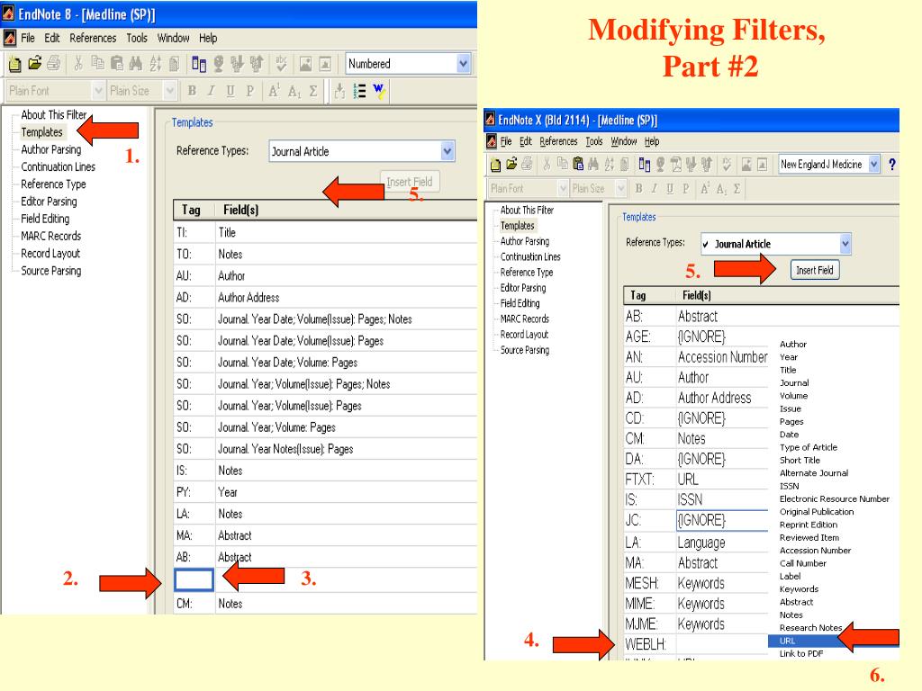
Task: Click Sigma symbol icon in EndNote X
Action: (737, 189)
